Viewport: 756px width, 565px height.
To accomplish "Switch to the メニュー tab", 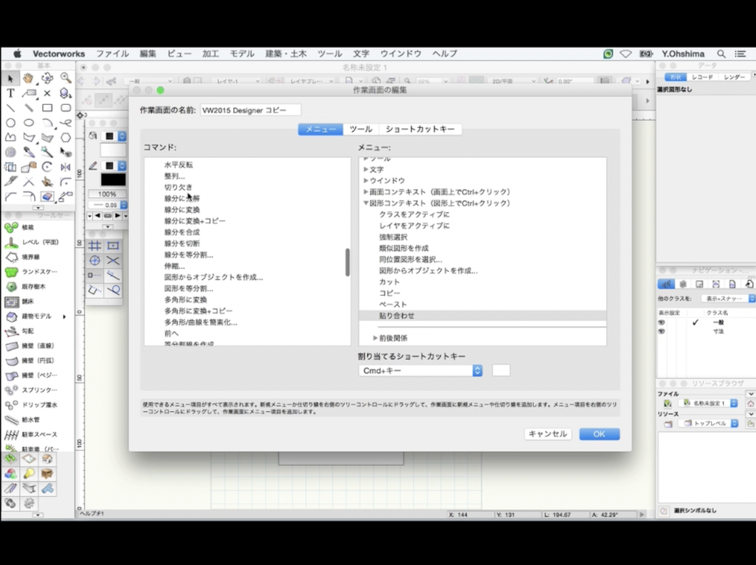I will pyautogui.click(x=321, y=129).
